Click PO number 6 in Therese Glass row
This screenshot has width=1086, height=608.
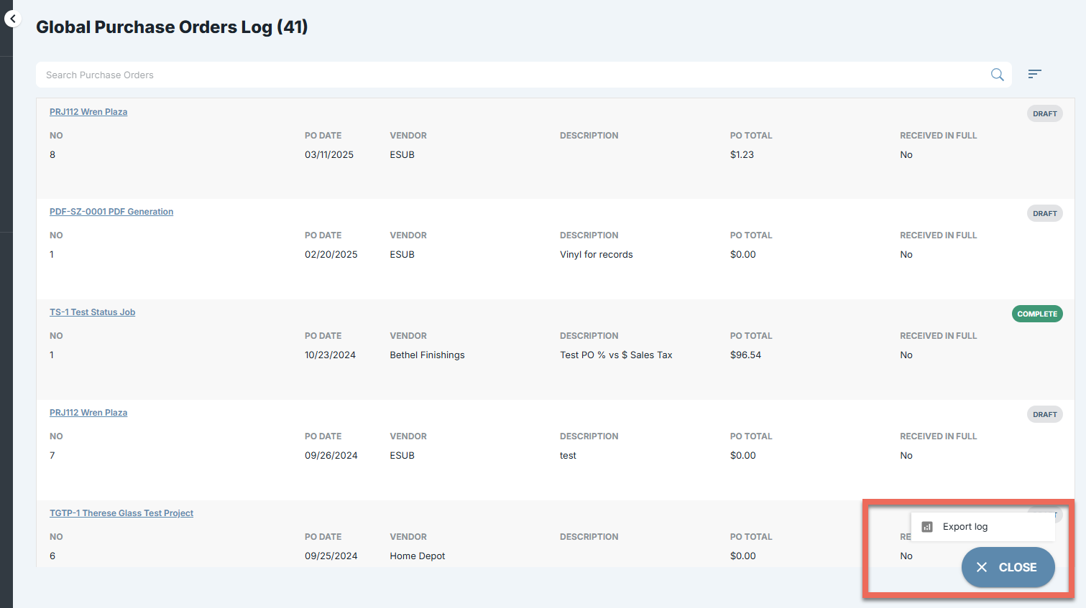(52, 556)
